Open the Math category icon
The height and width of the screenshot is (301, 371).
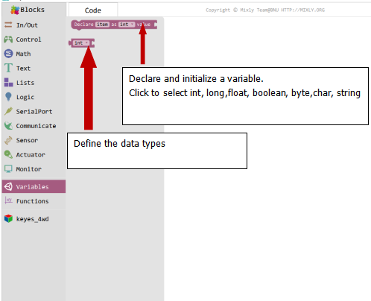8,54
